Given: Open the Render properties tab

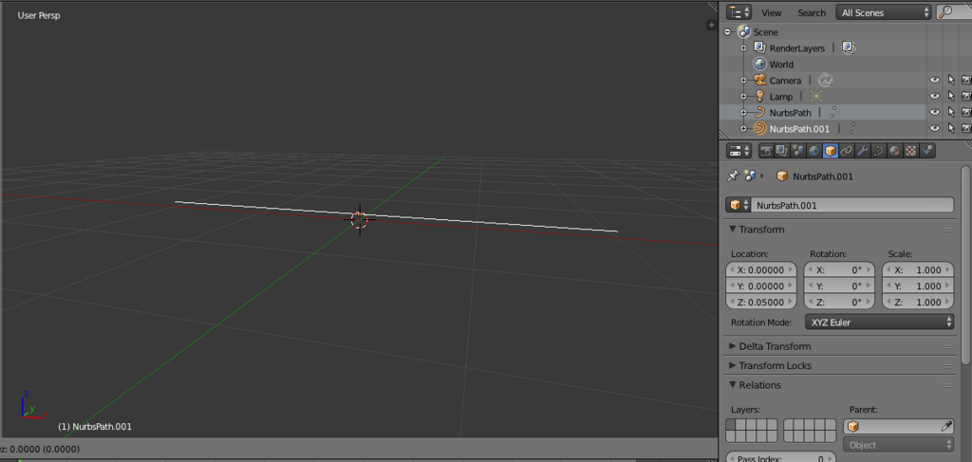Looking at the screenshot, I should (x=767, y=151).
